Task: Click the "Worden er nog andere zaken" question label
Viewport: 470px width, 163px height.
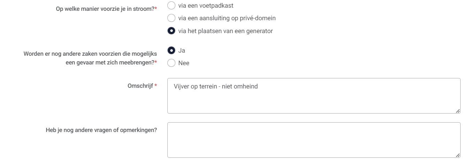Action: (x=90, y=54)
